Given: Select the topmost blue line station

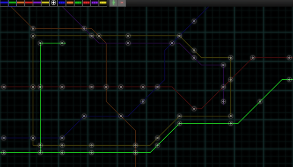Looking at the screenshot, I should [x=194, y=21].
